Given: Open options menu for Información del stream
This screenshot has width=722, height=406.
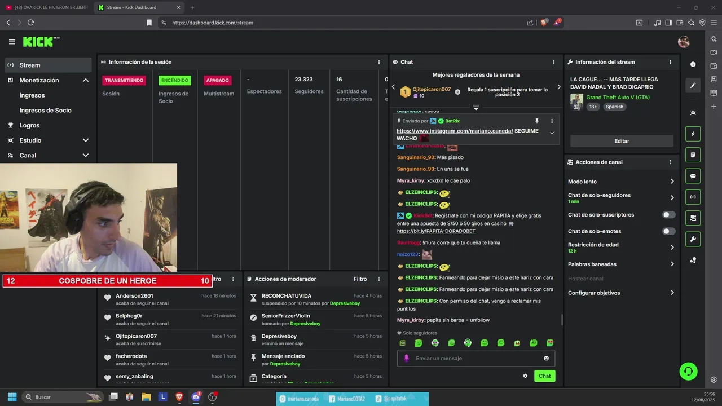Looking at the screenshot, I should tap(670, 62).
